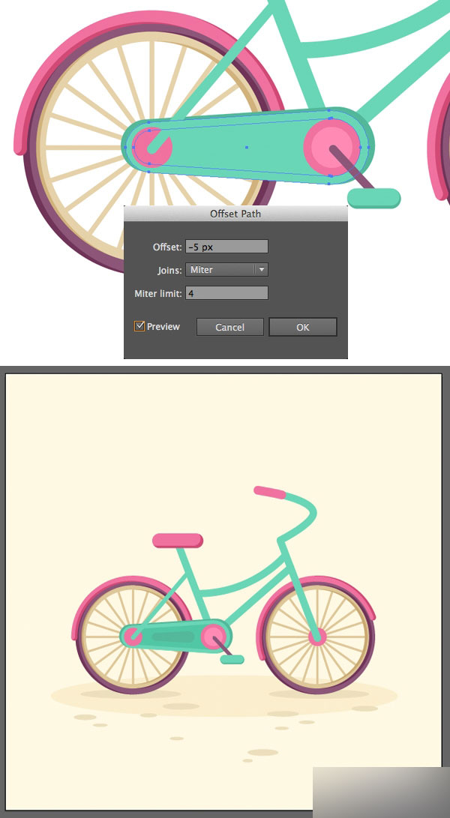Screen dimensions: 450x818
Task: Select the curved teal handlebar on full bicycle
Action: point(298,515)
